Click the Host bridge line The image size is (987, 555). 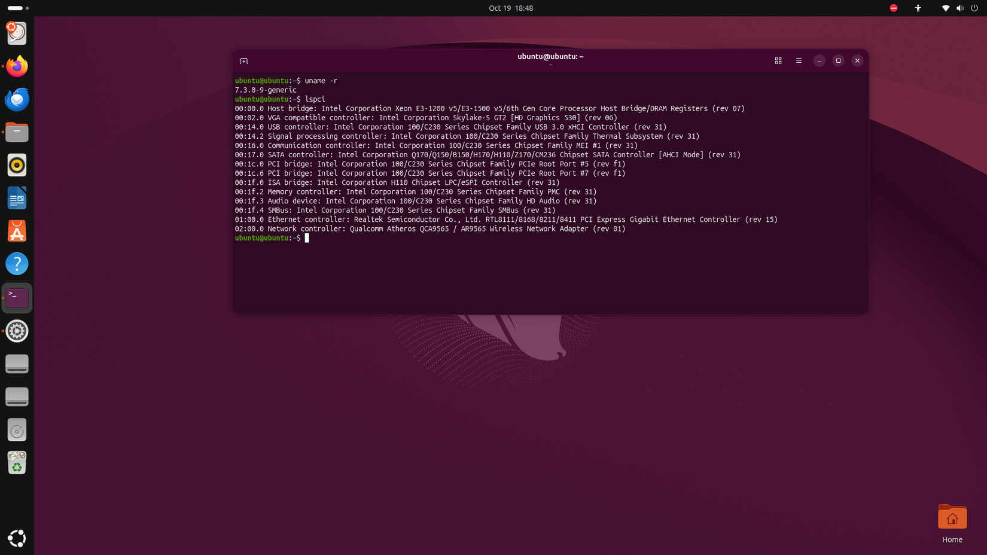point(490,108)
